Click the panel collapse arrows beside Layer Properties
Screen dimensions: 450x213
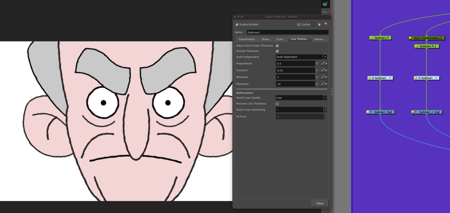click(x=332, y=92)
